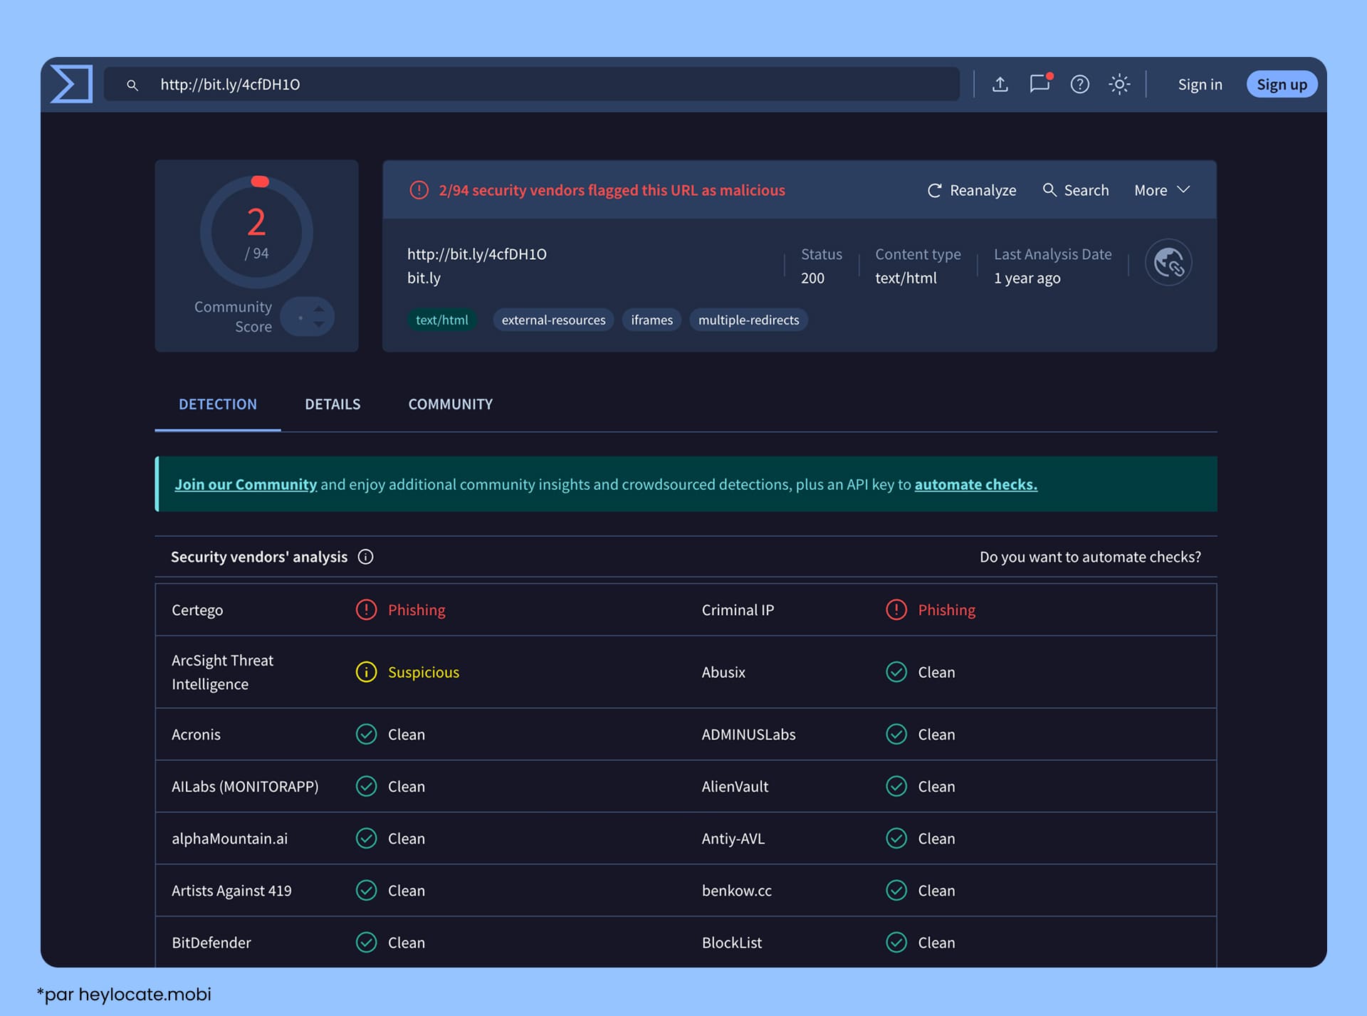Click BitDefender clean checkmark icon
This screenshot has height=1016, width=1367.
(366, 942)
